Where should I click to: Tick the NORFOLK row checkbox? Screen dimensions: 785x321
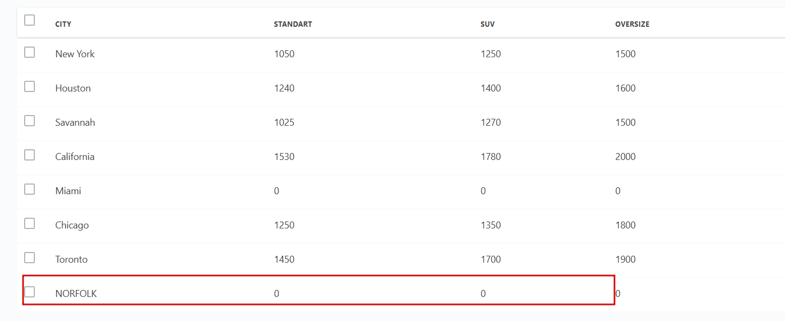pyautogui.click(x=29, y=292)
